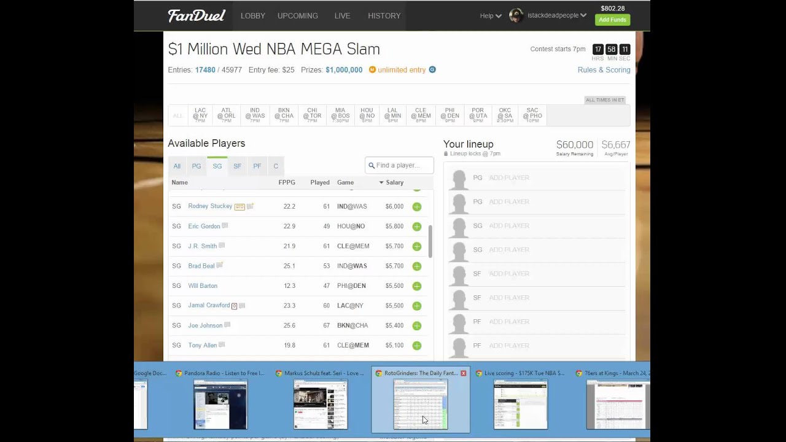Add Brad Beal with the green plus
The height and width of the screenshot is (442, 786).
(417, 266)
